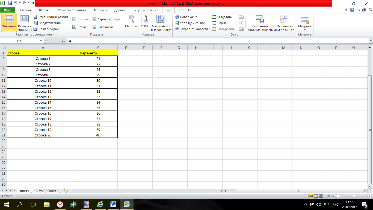The image size is (373, 210).
Task: Switch to the Лист2 sheet tab
Action: tap(39, 191)
